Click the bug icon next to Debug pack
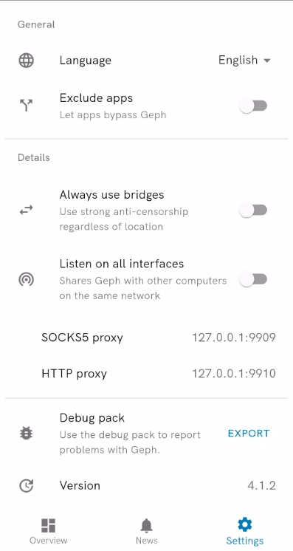 [x=27, y=434]
